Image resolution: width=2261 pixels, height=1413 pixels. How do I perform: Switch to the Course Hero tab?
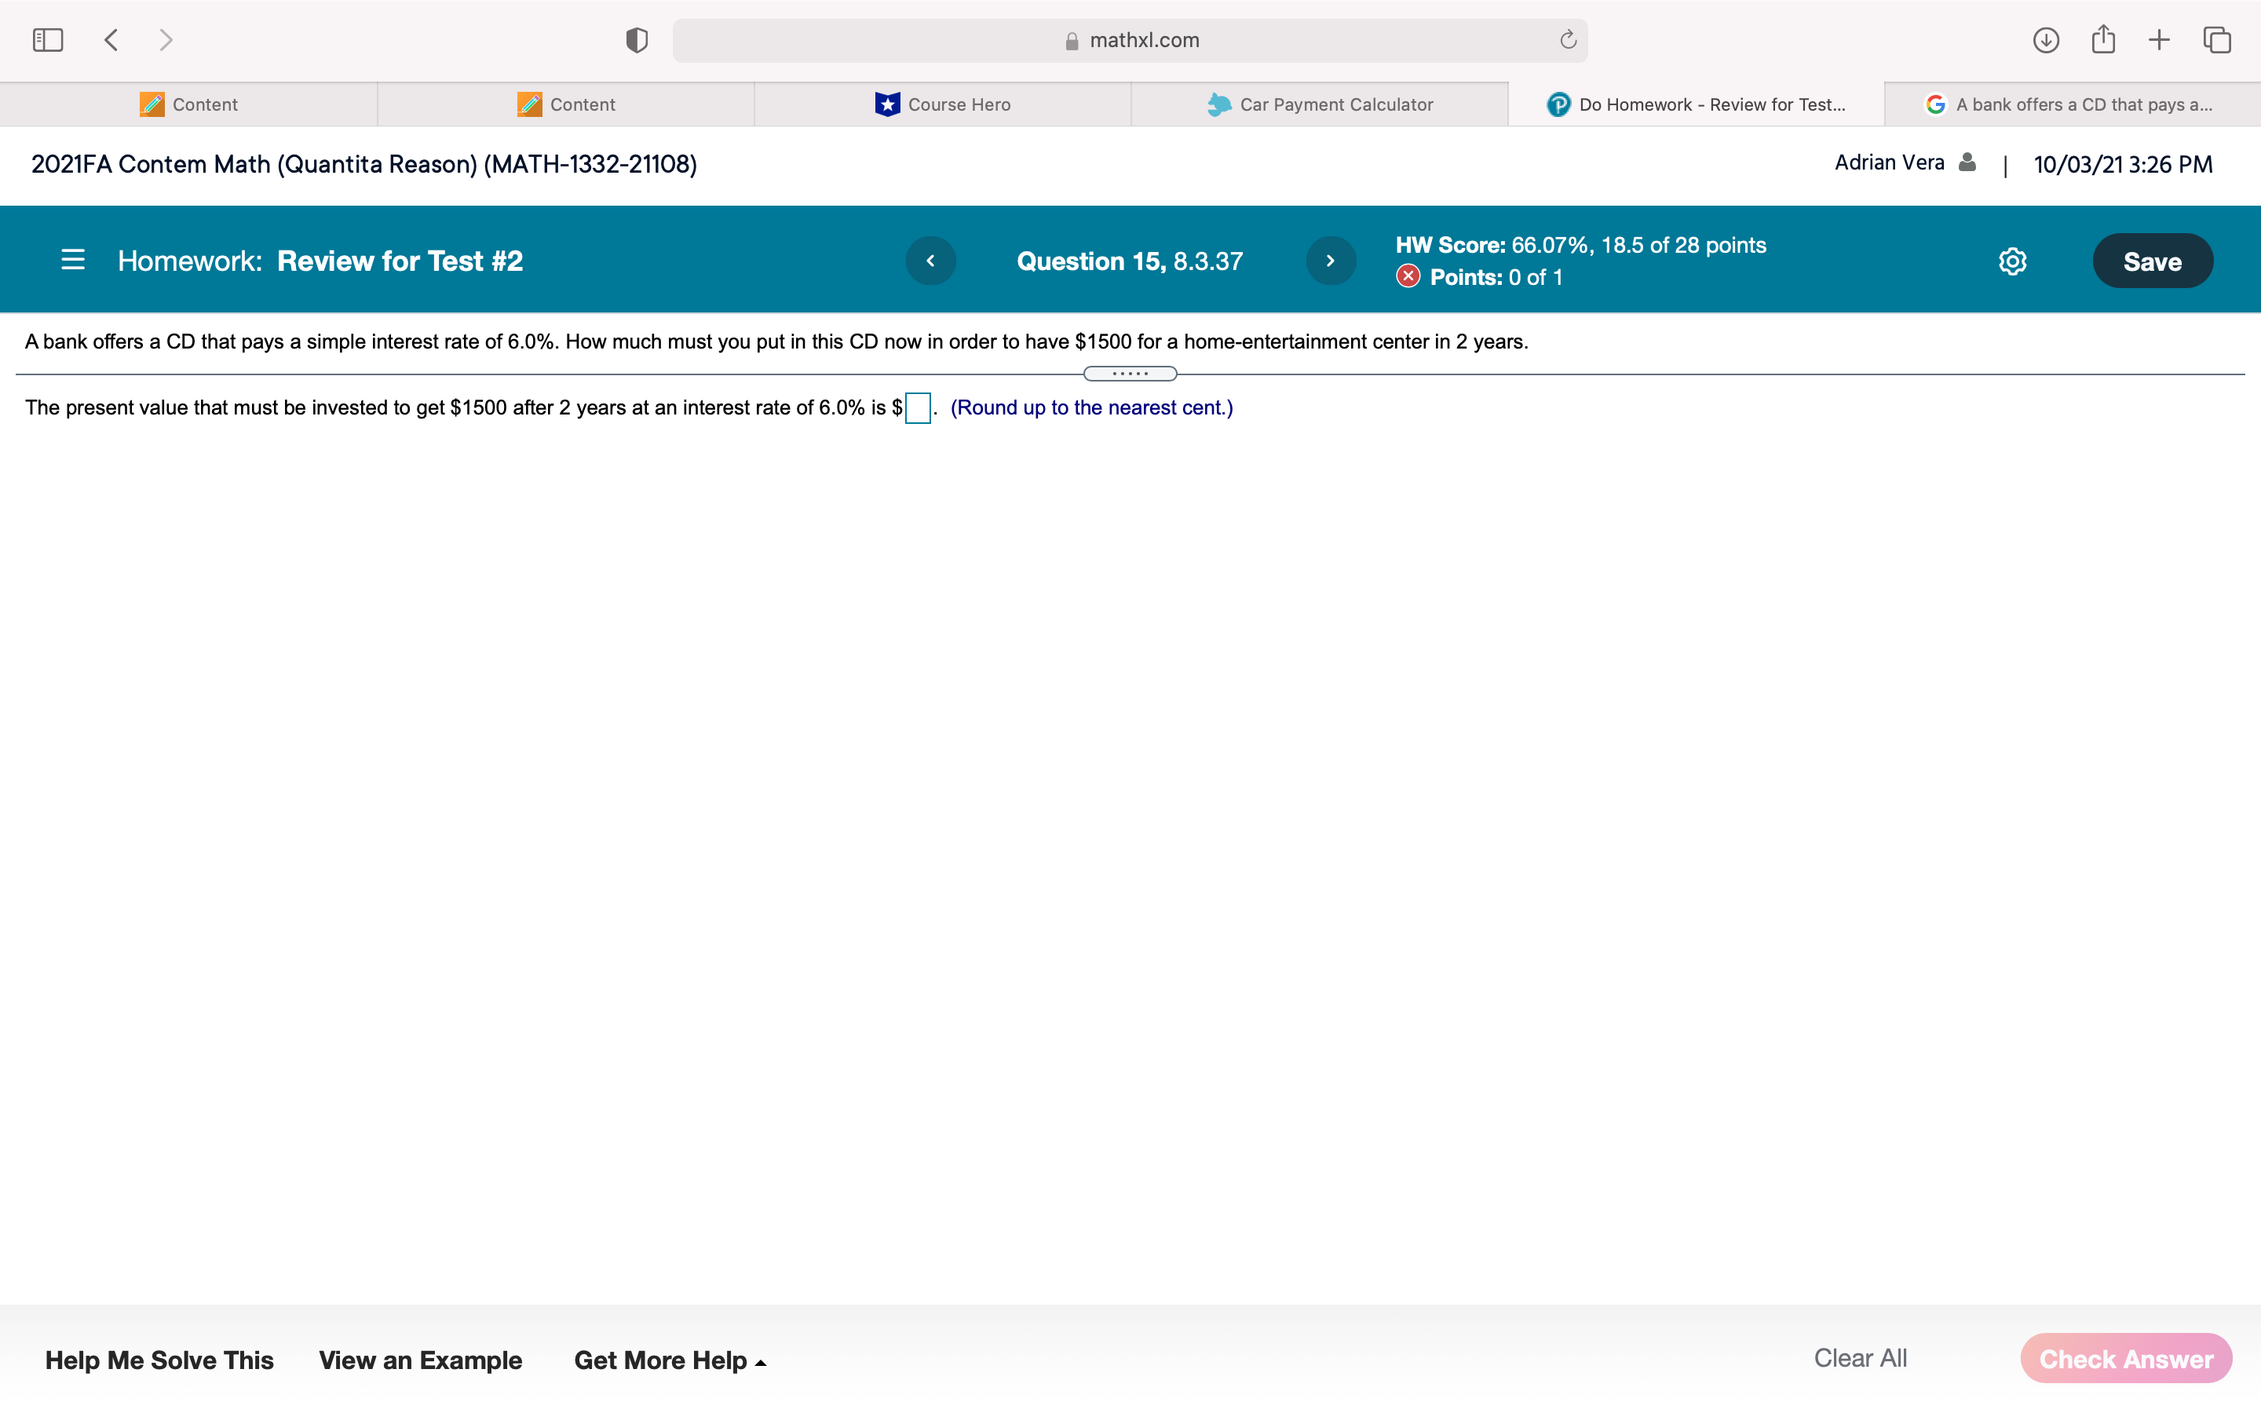click(x=943, y=104)
